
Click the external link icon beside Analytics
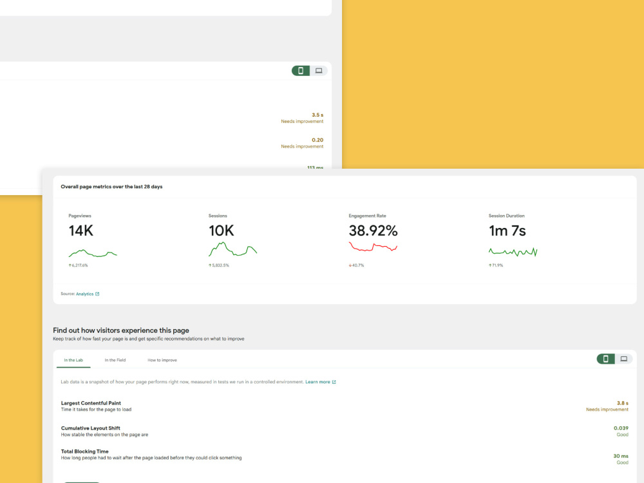[x=97, y=294]
